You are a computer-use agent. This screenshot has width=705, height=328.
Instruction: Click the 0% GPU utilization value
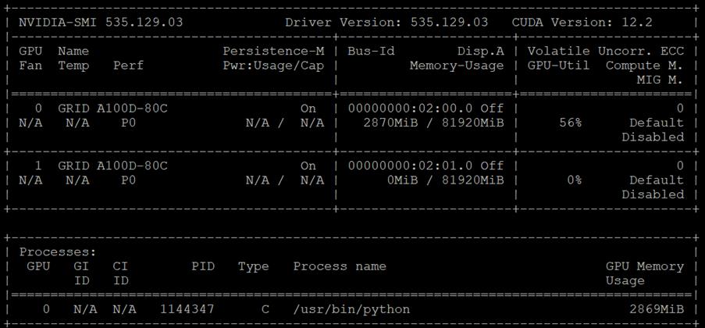[x=574, y=180]
